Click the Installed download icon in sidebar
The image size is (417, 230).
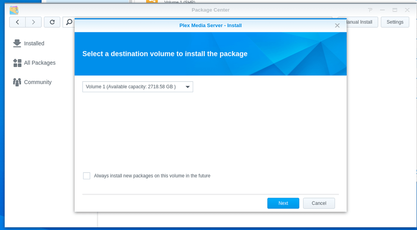coord(17,43)
